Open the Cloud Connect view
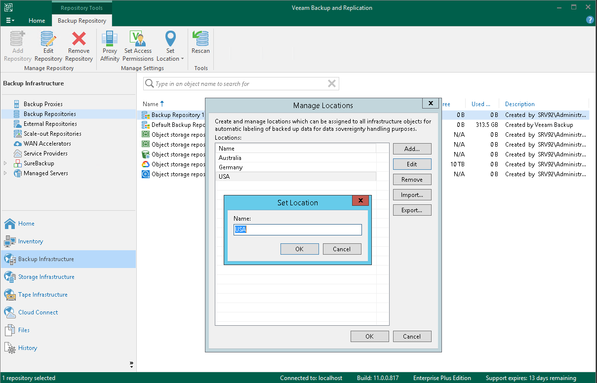 38,312
